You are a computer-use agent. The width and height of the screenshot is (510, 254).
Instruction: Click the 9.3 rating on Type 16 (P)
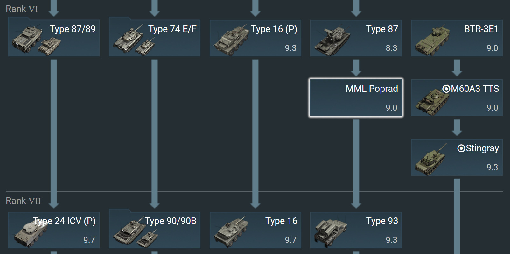point(290,48)
